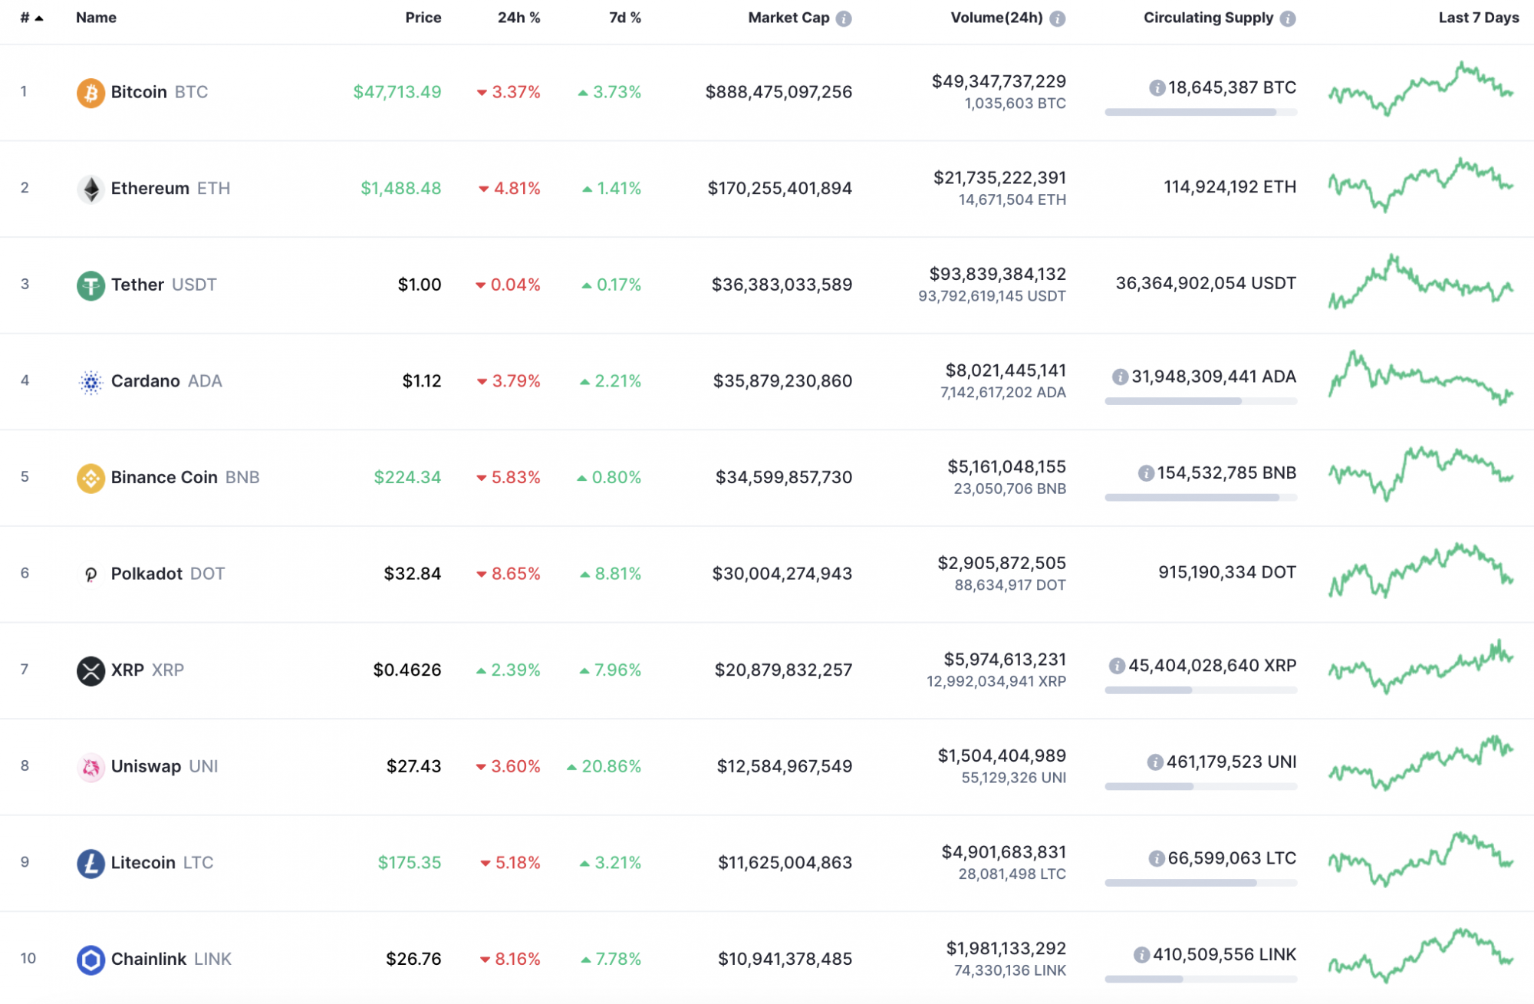Click the Binance Coin logo icon

(91, 478)
